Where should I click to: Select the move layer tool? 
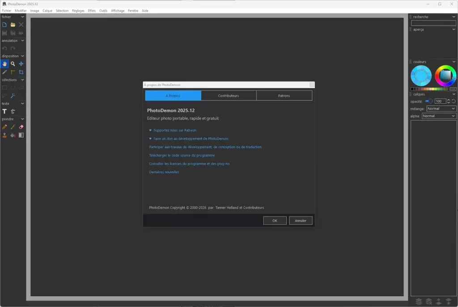[x=21, y=64]
